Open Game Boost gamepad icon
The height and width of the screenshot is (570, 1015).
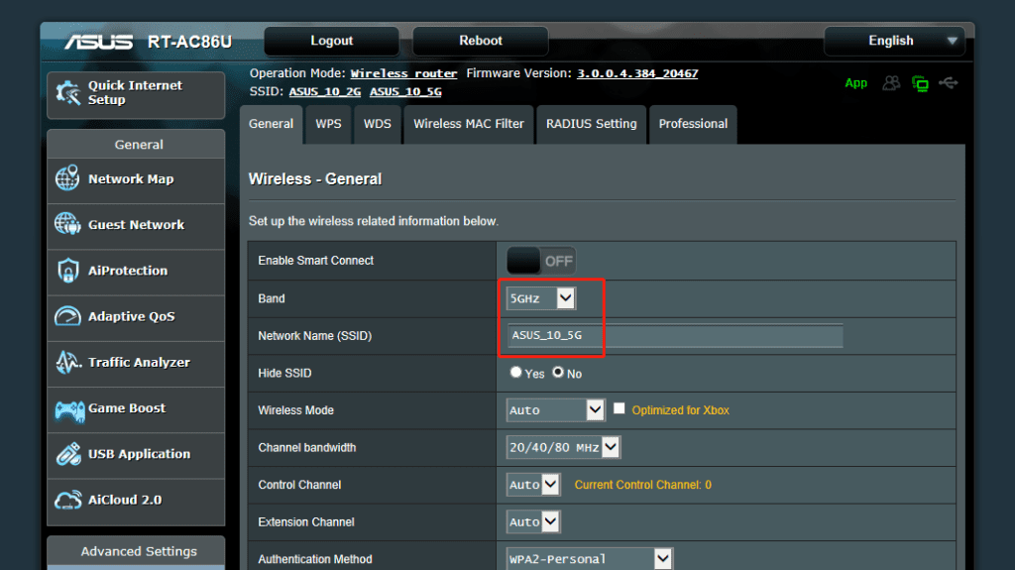[67, 408]
